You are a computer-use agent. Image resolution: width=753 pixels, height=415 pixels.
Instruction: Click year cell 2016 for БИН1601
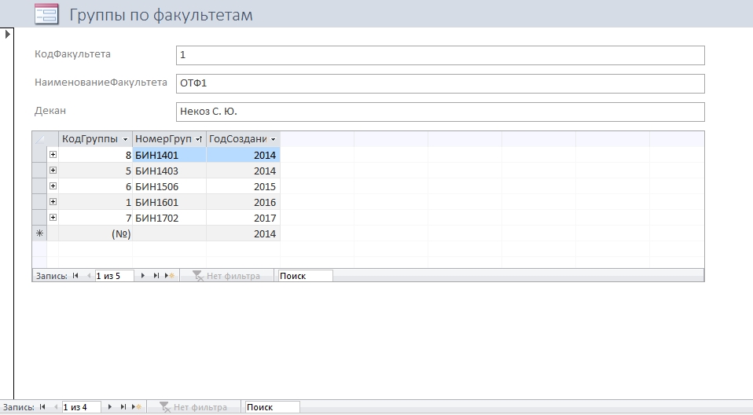coord(243,202)
